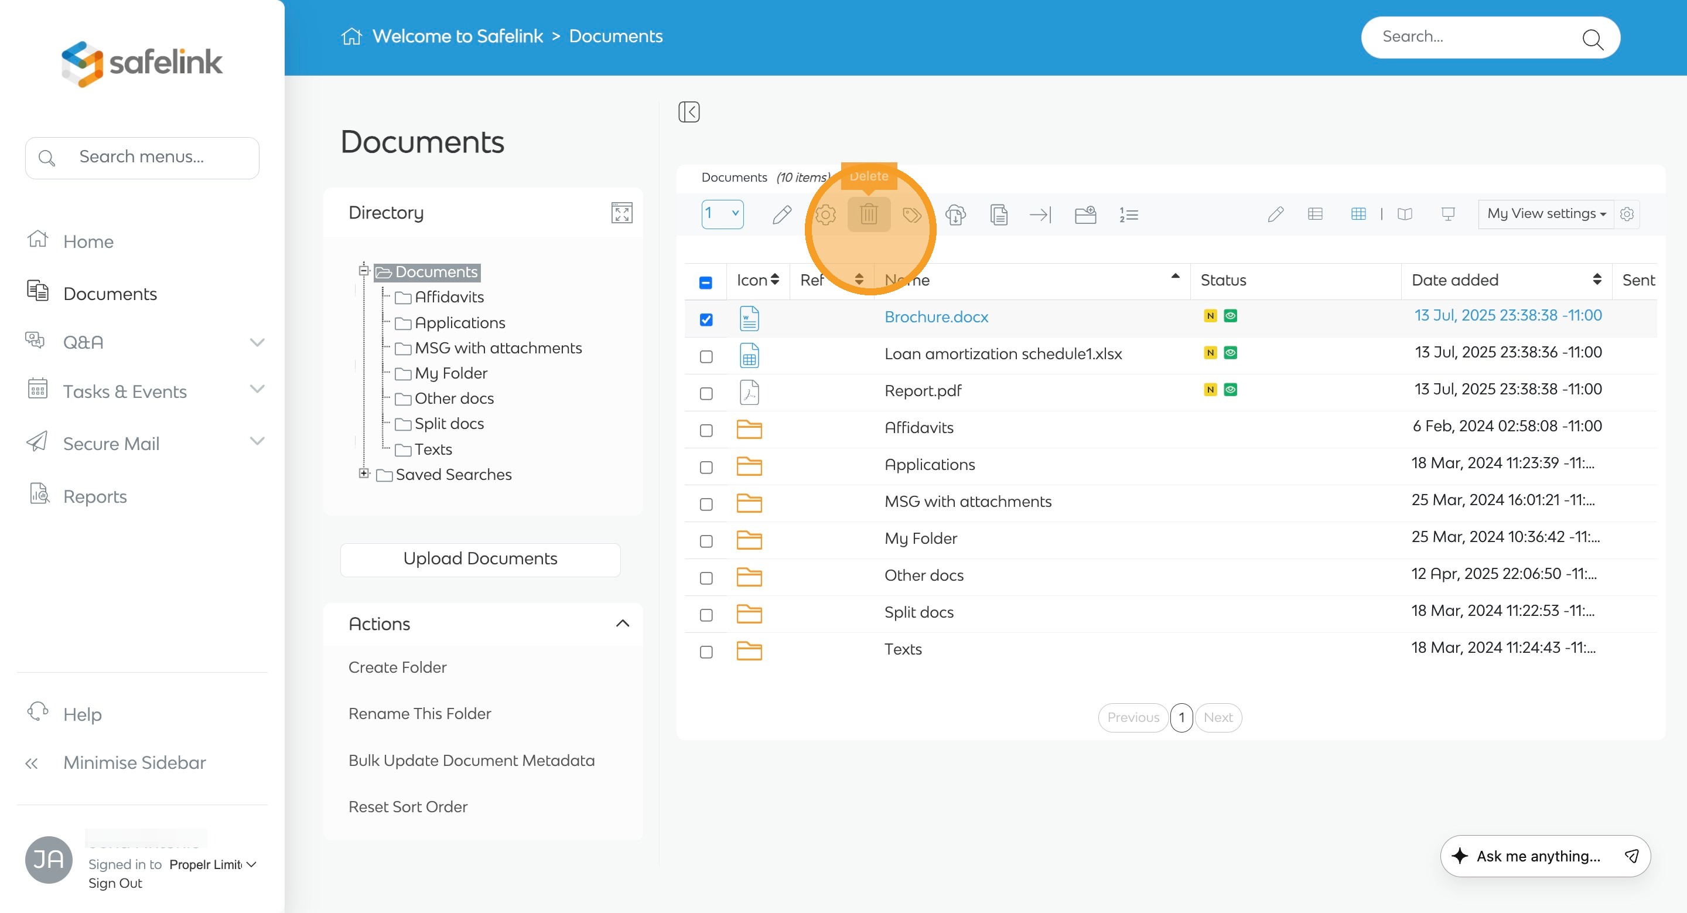The width and height of the screenshot is (1687, 913).
Task: Toggle the select-all header checkbox
Action: pyautogui.click(x=705, y=282)
